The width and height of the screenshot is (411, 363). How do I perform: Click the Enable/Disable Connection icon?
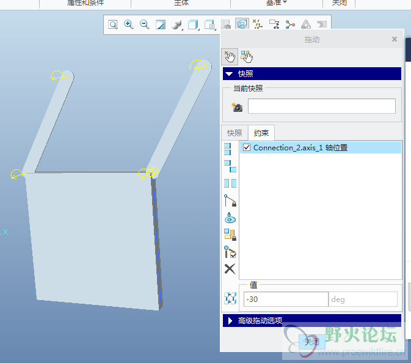[x=230, y=252]
